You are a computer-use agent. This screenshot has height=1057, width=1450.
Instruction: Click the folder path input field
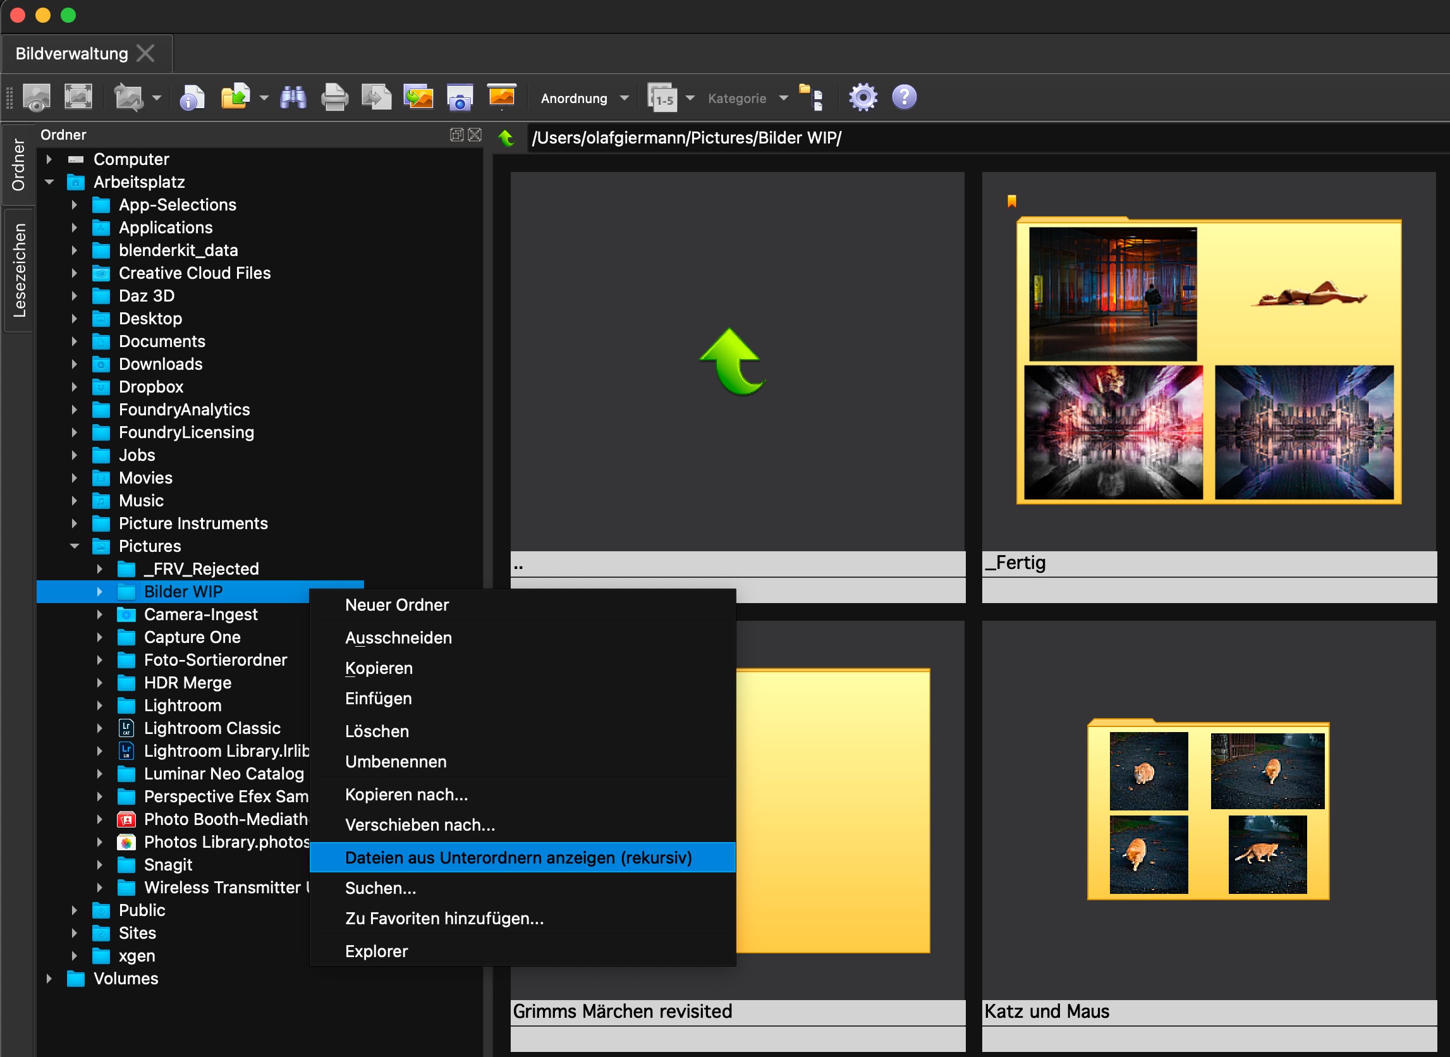pos(960,138)
